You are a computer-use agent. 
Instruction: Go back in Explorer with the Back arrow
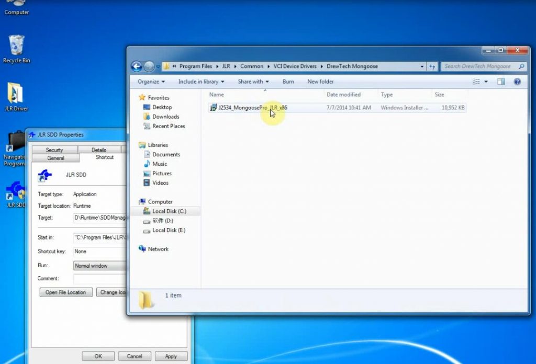pyautogui.click(x=137, y=66)
